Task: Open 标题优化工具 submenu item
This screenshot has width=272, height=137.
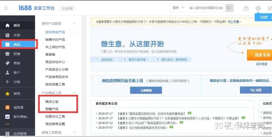Action: coord(55,116)
